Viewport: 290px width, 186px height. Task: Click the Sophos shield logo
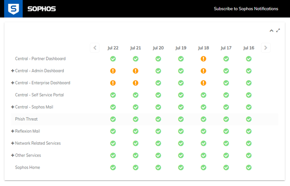[x=13, y=9]
